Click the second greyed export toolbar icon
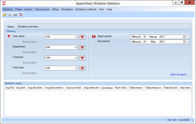Screen dimensions: 196x124 [10, 15]
